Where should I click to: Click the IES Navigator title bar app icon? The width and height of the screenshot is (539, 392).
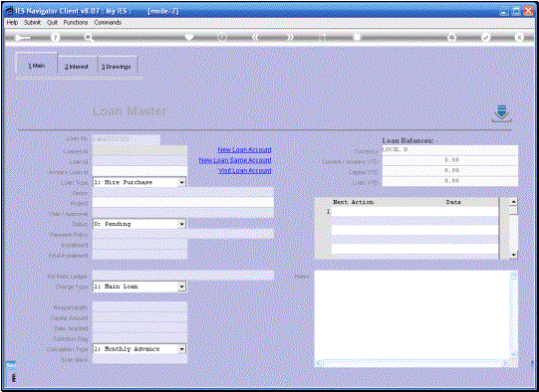pyautogui.click(x=10, y=11)
